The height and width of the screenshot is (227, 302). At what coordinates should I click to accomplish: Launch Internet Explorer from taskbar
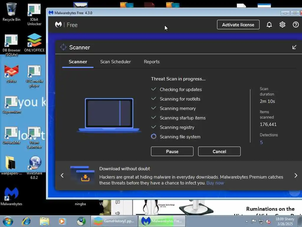point(26,221)
